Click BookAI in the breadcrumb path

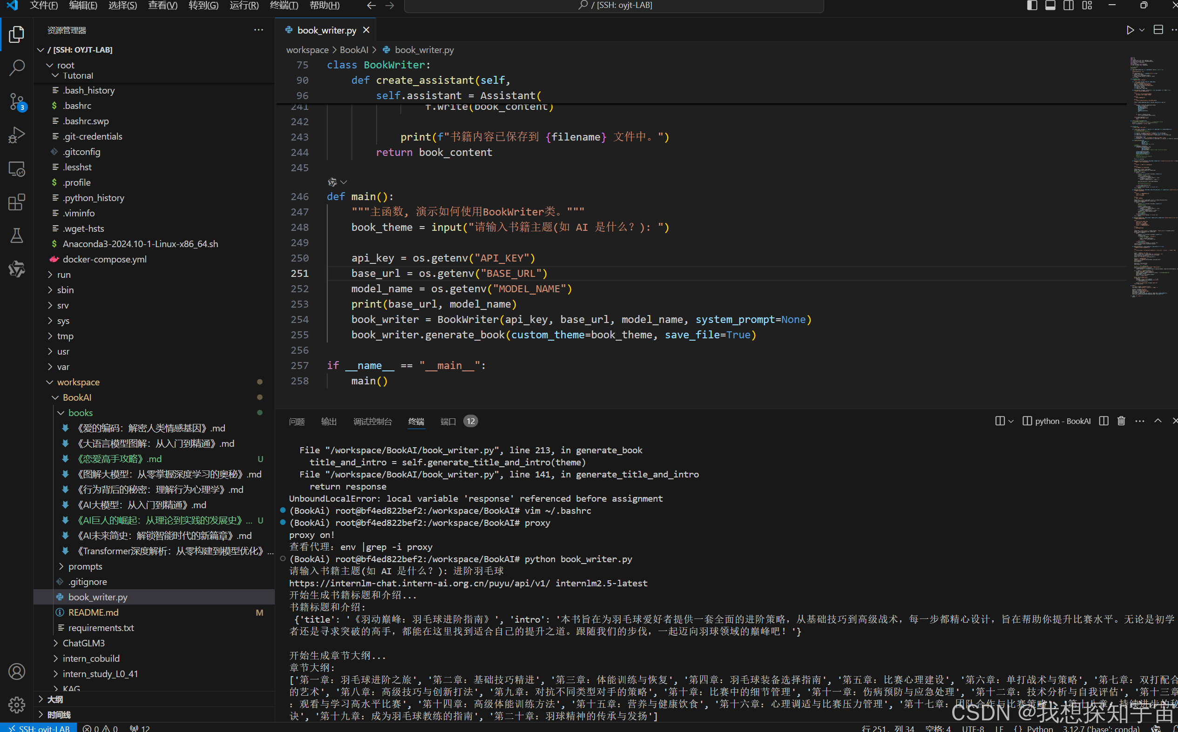click(x=353, y=50)
